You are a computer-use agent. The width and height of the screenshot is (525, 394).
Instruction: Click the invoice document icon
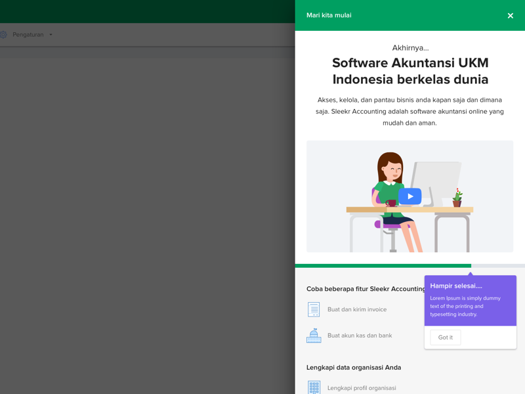pos(314,309)
